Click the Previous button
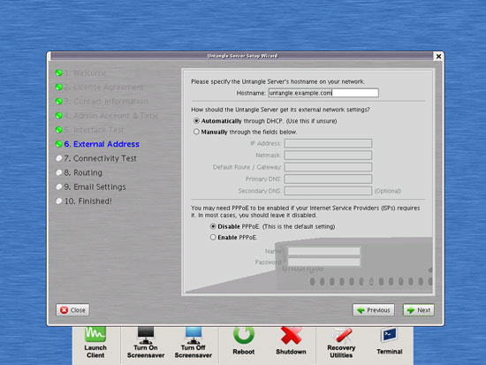 [374, 310]
